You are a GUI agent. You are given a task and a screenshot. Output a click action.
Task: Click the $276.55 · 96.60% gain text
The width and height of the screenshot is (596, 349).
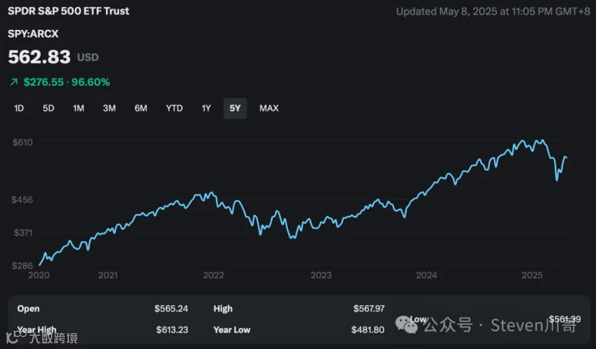(x=66, y=82)
